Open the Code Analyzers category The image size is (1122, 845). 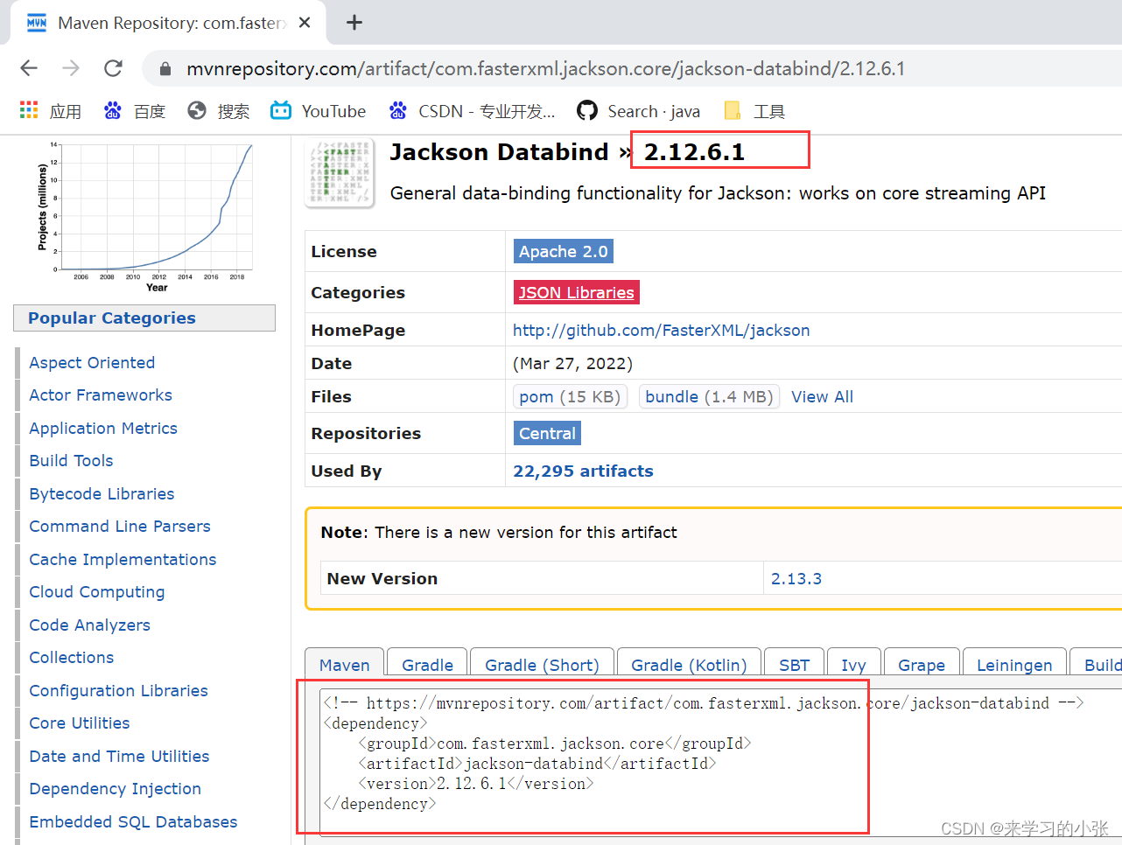[89, 625]
